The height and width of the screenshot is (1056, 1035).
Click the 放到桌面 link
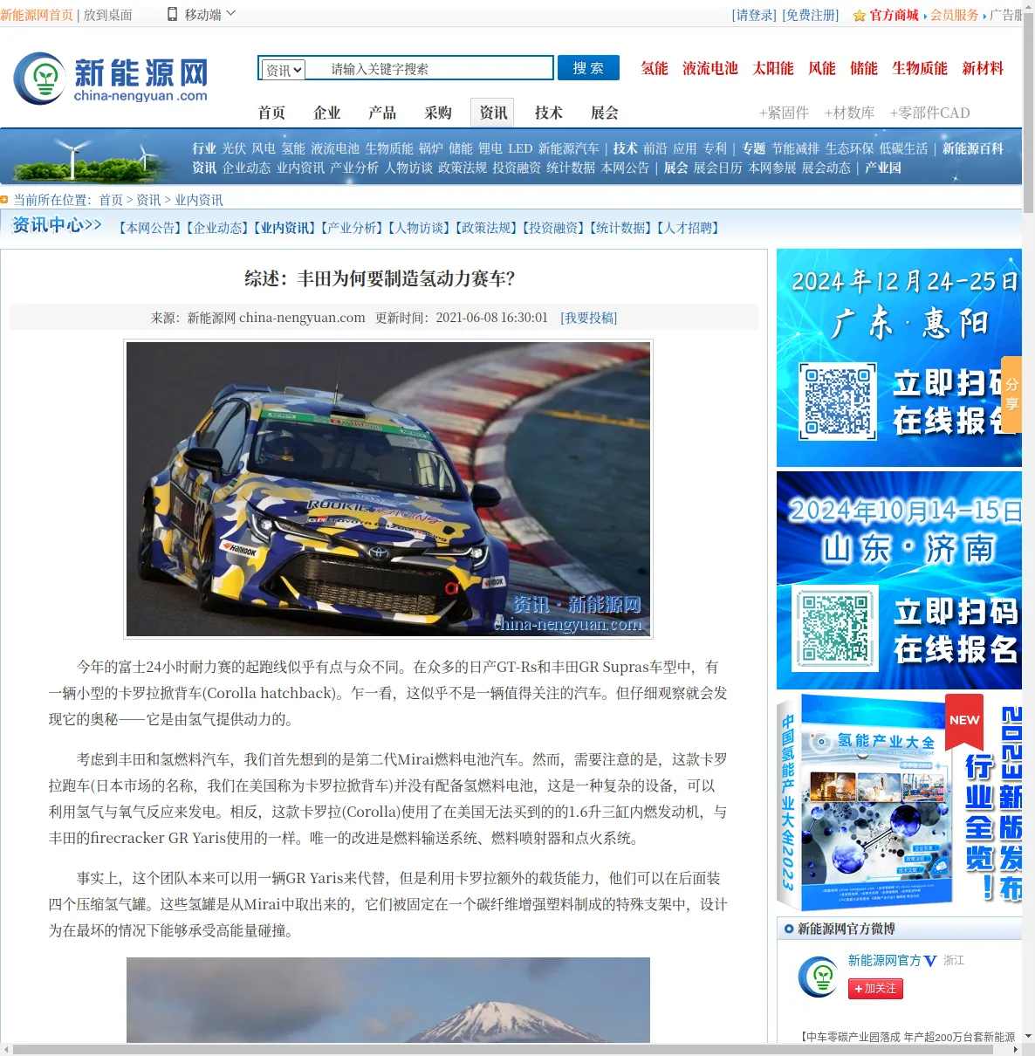(108, 15)
